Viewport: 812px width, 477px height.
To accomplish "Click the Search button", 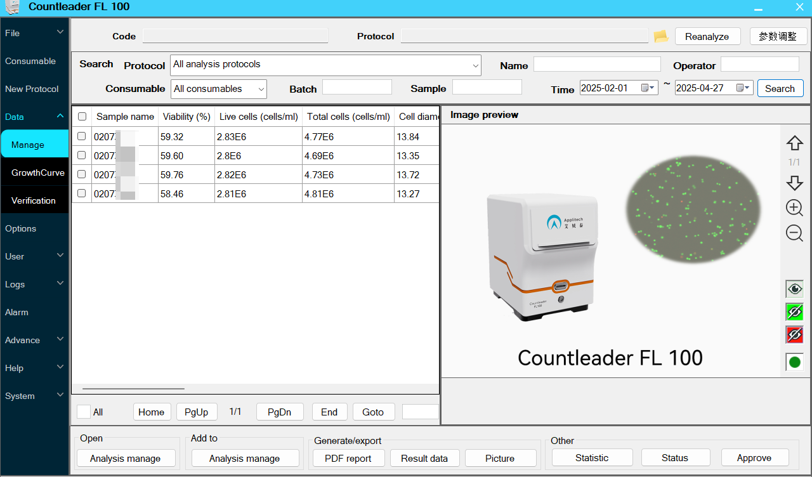I will pos(780,88).
